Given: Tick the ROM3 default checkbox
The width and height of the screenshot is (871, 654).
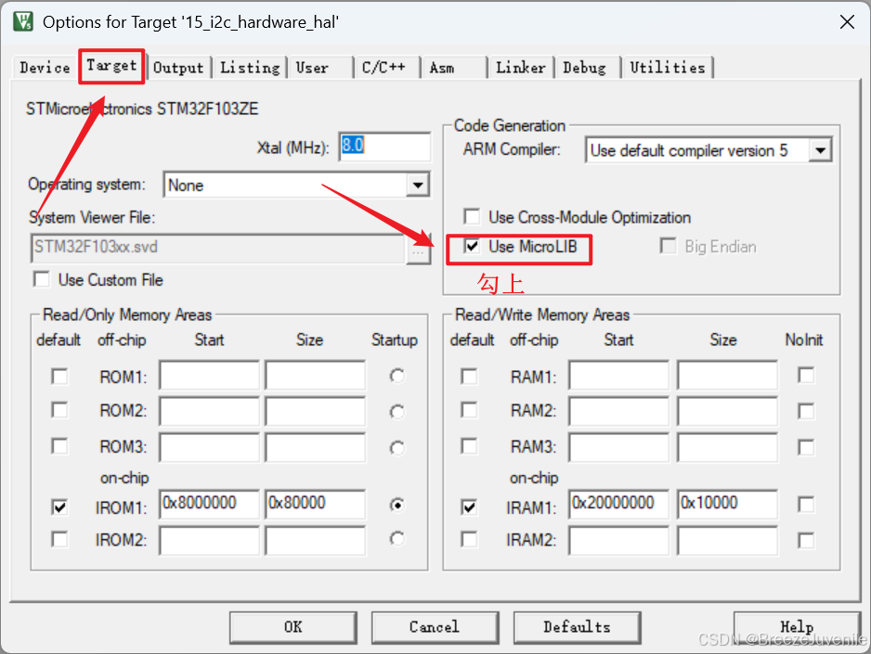Looking at the screenshot, I should (x=59, y=446).
